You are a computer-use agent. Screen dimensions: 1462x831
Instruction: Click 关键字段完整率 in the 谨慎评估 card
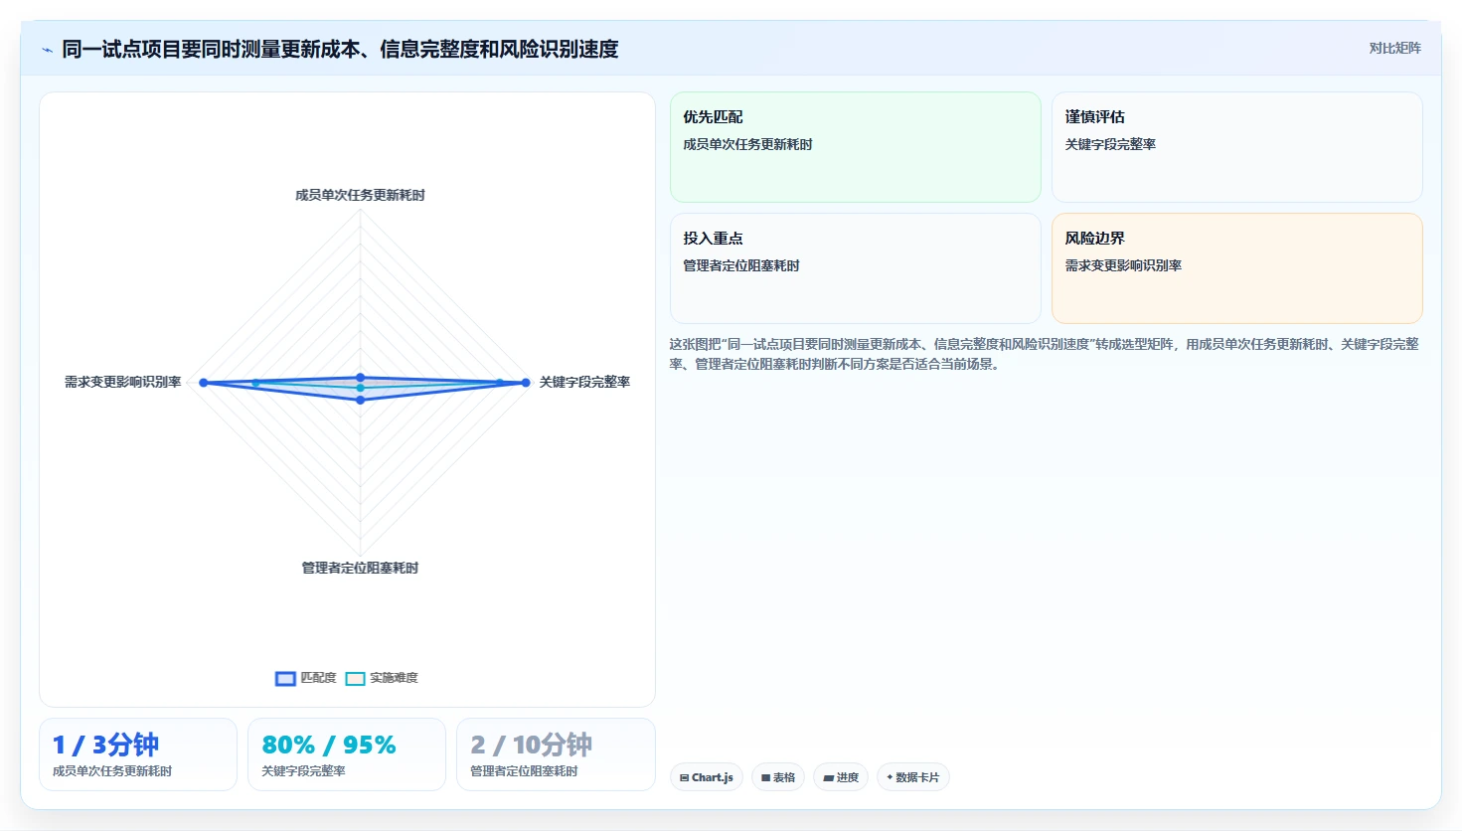1110,144
